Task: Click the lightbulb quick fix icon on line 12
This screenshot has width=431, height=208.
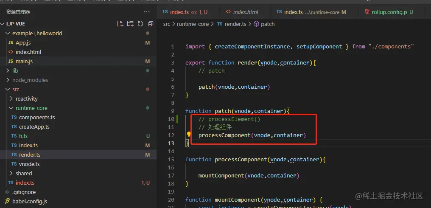Action: coord(189,135)
